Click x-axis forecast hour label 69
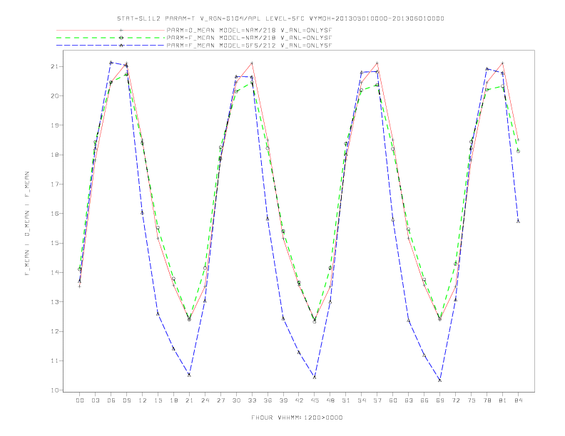This screenshot has height=436, width=565. tap(440, 400)
